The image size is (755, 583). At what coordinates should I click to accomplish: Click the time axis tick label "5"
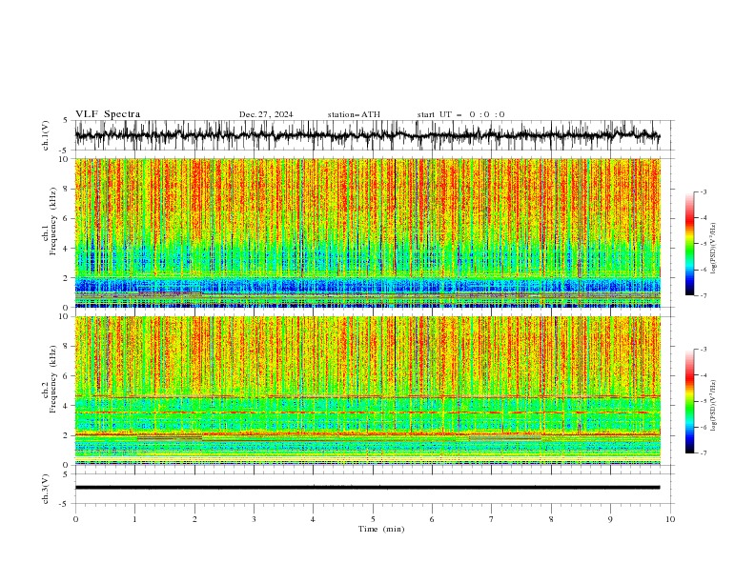coord(373,519)
